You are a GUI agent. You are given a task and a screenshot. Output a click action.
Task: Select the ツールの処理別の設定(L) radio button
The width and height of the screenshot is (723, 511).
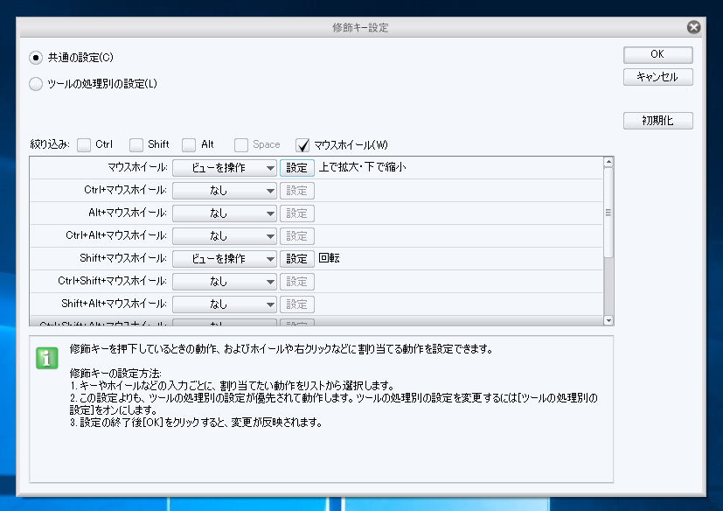(36, 84)
